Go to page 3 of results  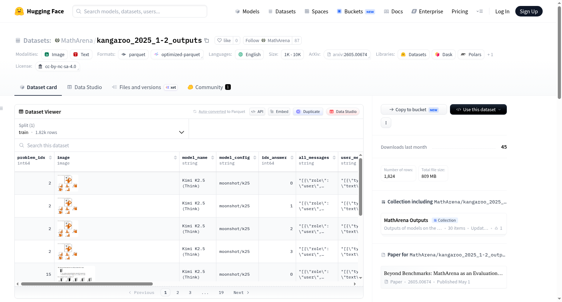click(190, 293)
